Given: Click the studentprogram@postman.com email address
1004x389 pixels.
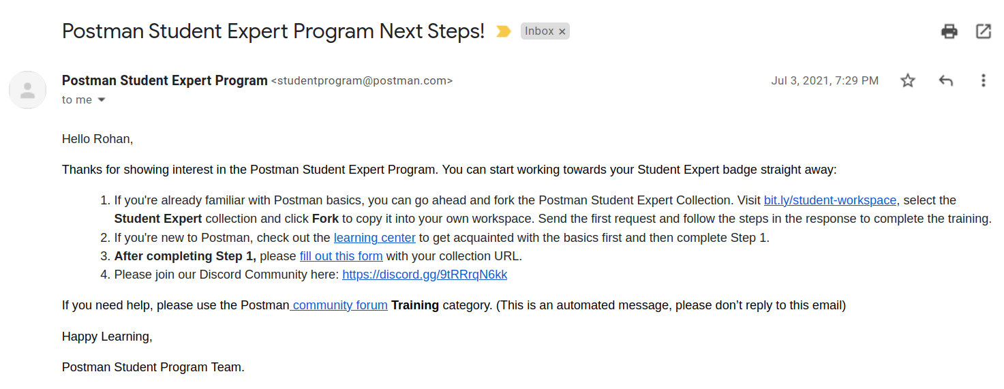Looking at the screenshot, I should point(362,81).
